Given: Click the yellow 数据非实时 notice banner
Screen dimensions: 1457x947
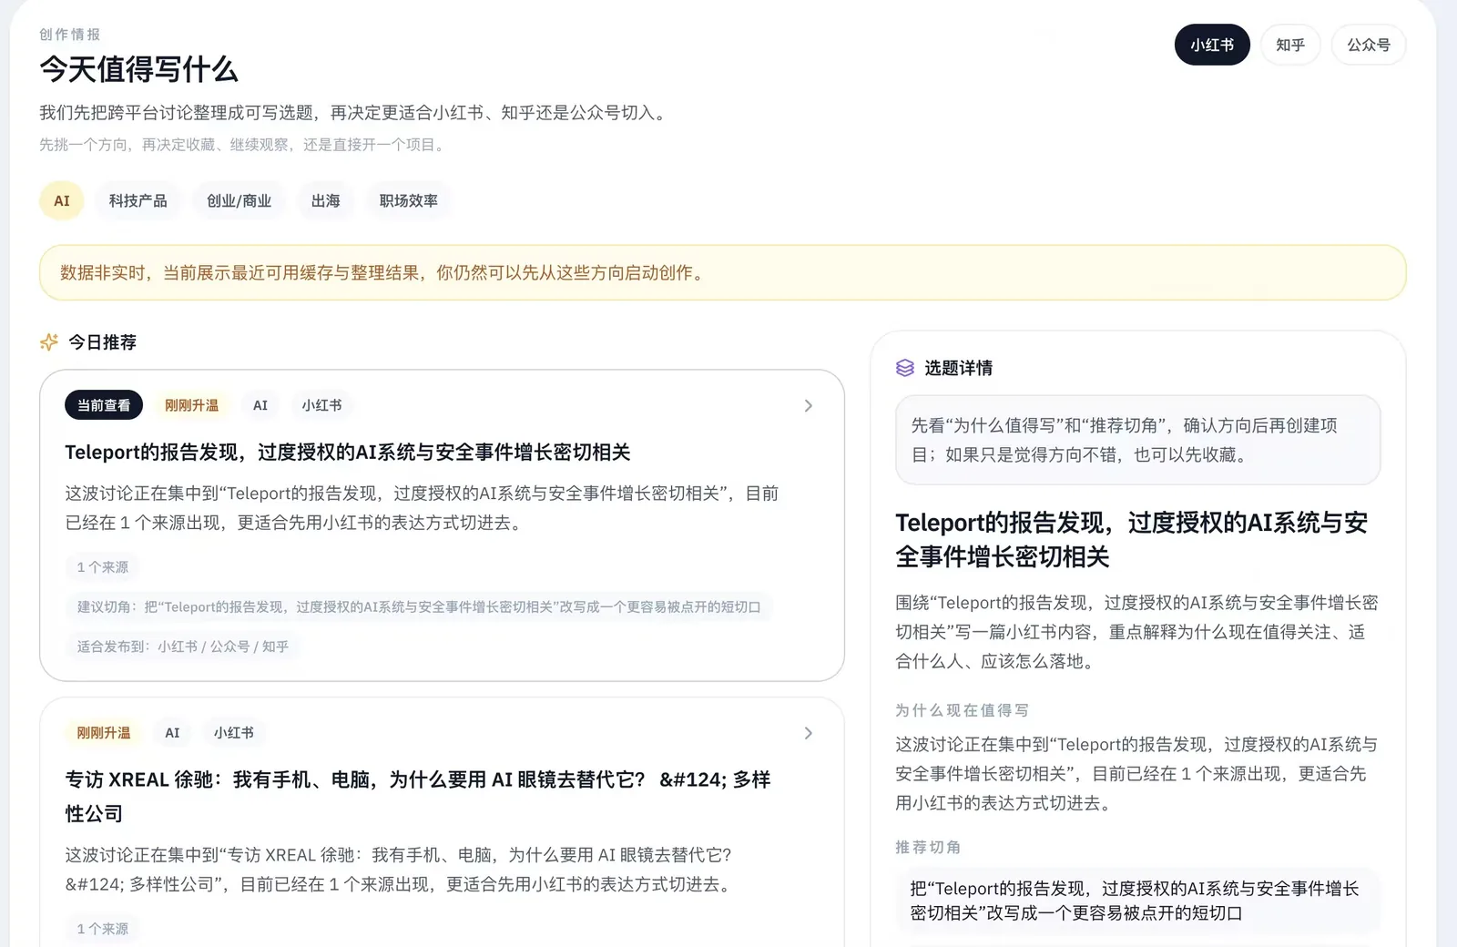Looking at the screenshot, I should 723,272.
